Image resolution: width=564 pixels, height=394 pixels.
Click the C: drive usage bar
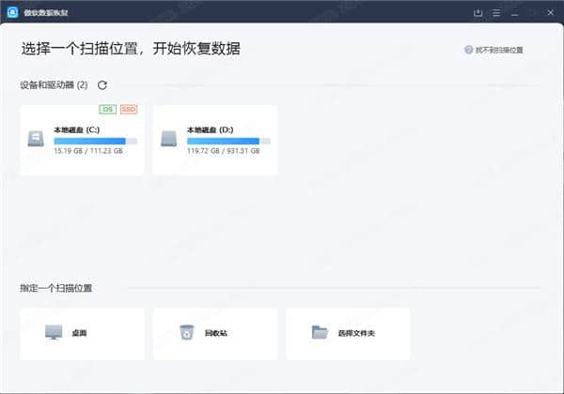[x=95, y=141]
